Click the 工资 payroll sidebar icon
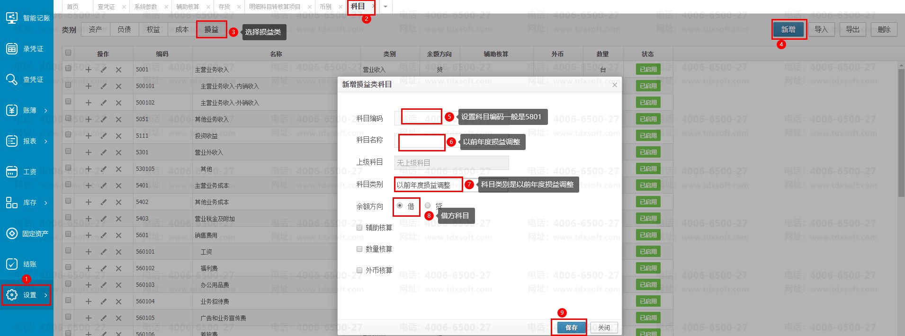Image resolution: width=905 pixels, height=336 pixels. pyautogui.click(x=12, y=172)
